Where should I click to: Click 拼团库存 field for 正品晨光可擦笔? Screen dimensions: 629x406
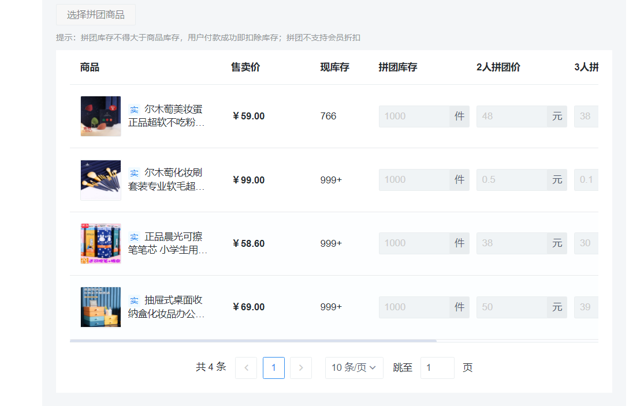414,243
